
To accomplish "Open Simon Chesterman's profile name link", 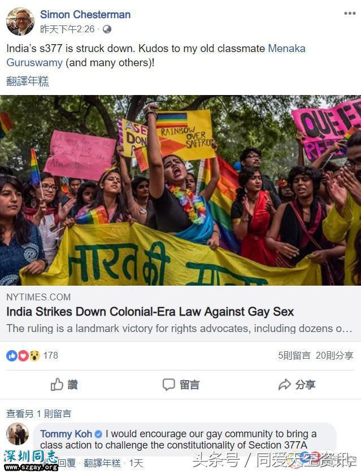I will [x=85, y=15].
